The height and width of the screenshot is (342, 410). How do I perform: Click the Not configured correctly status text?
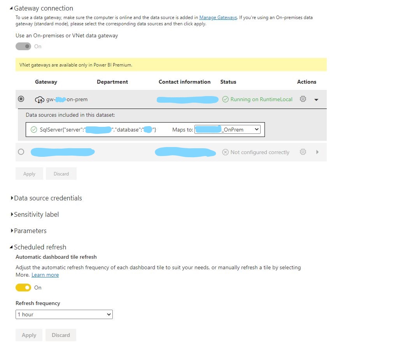(260, 152)
